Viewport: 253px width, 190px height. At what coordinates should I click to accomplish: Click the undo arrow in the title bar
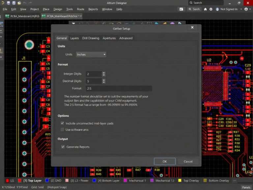(25, 3)
